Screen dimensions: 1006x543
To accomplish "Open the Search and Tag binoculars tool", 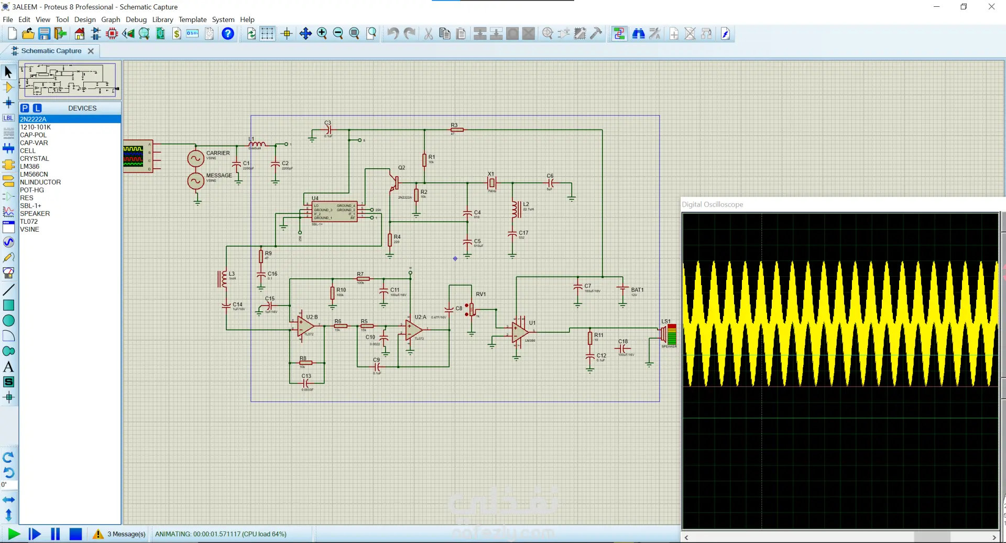I will coord(638,34).
